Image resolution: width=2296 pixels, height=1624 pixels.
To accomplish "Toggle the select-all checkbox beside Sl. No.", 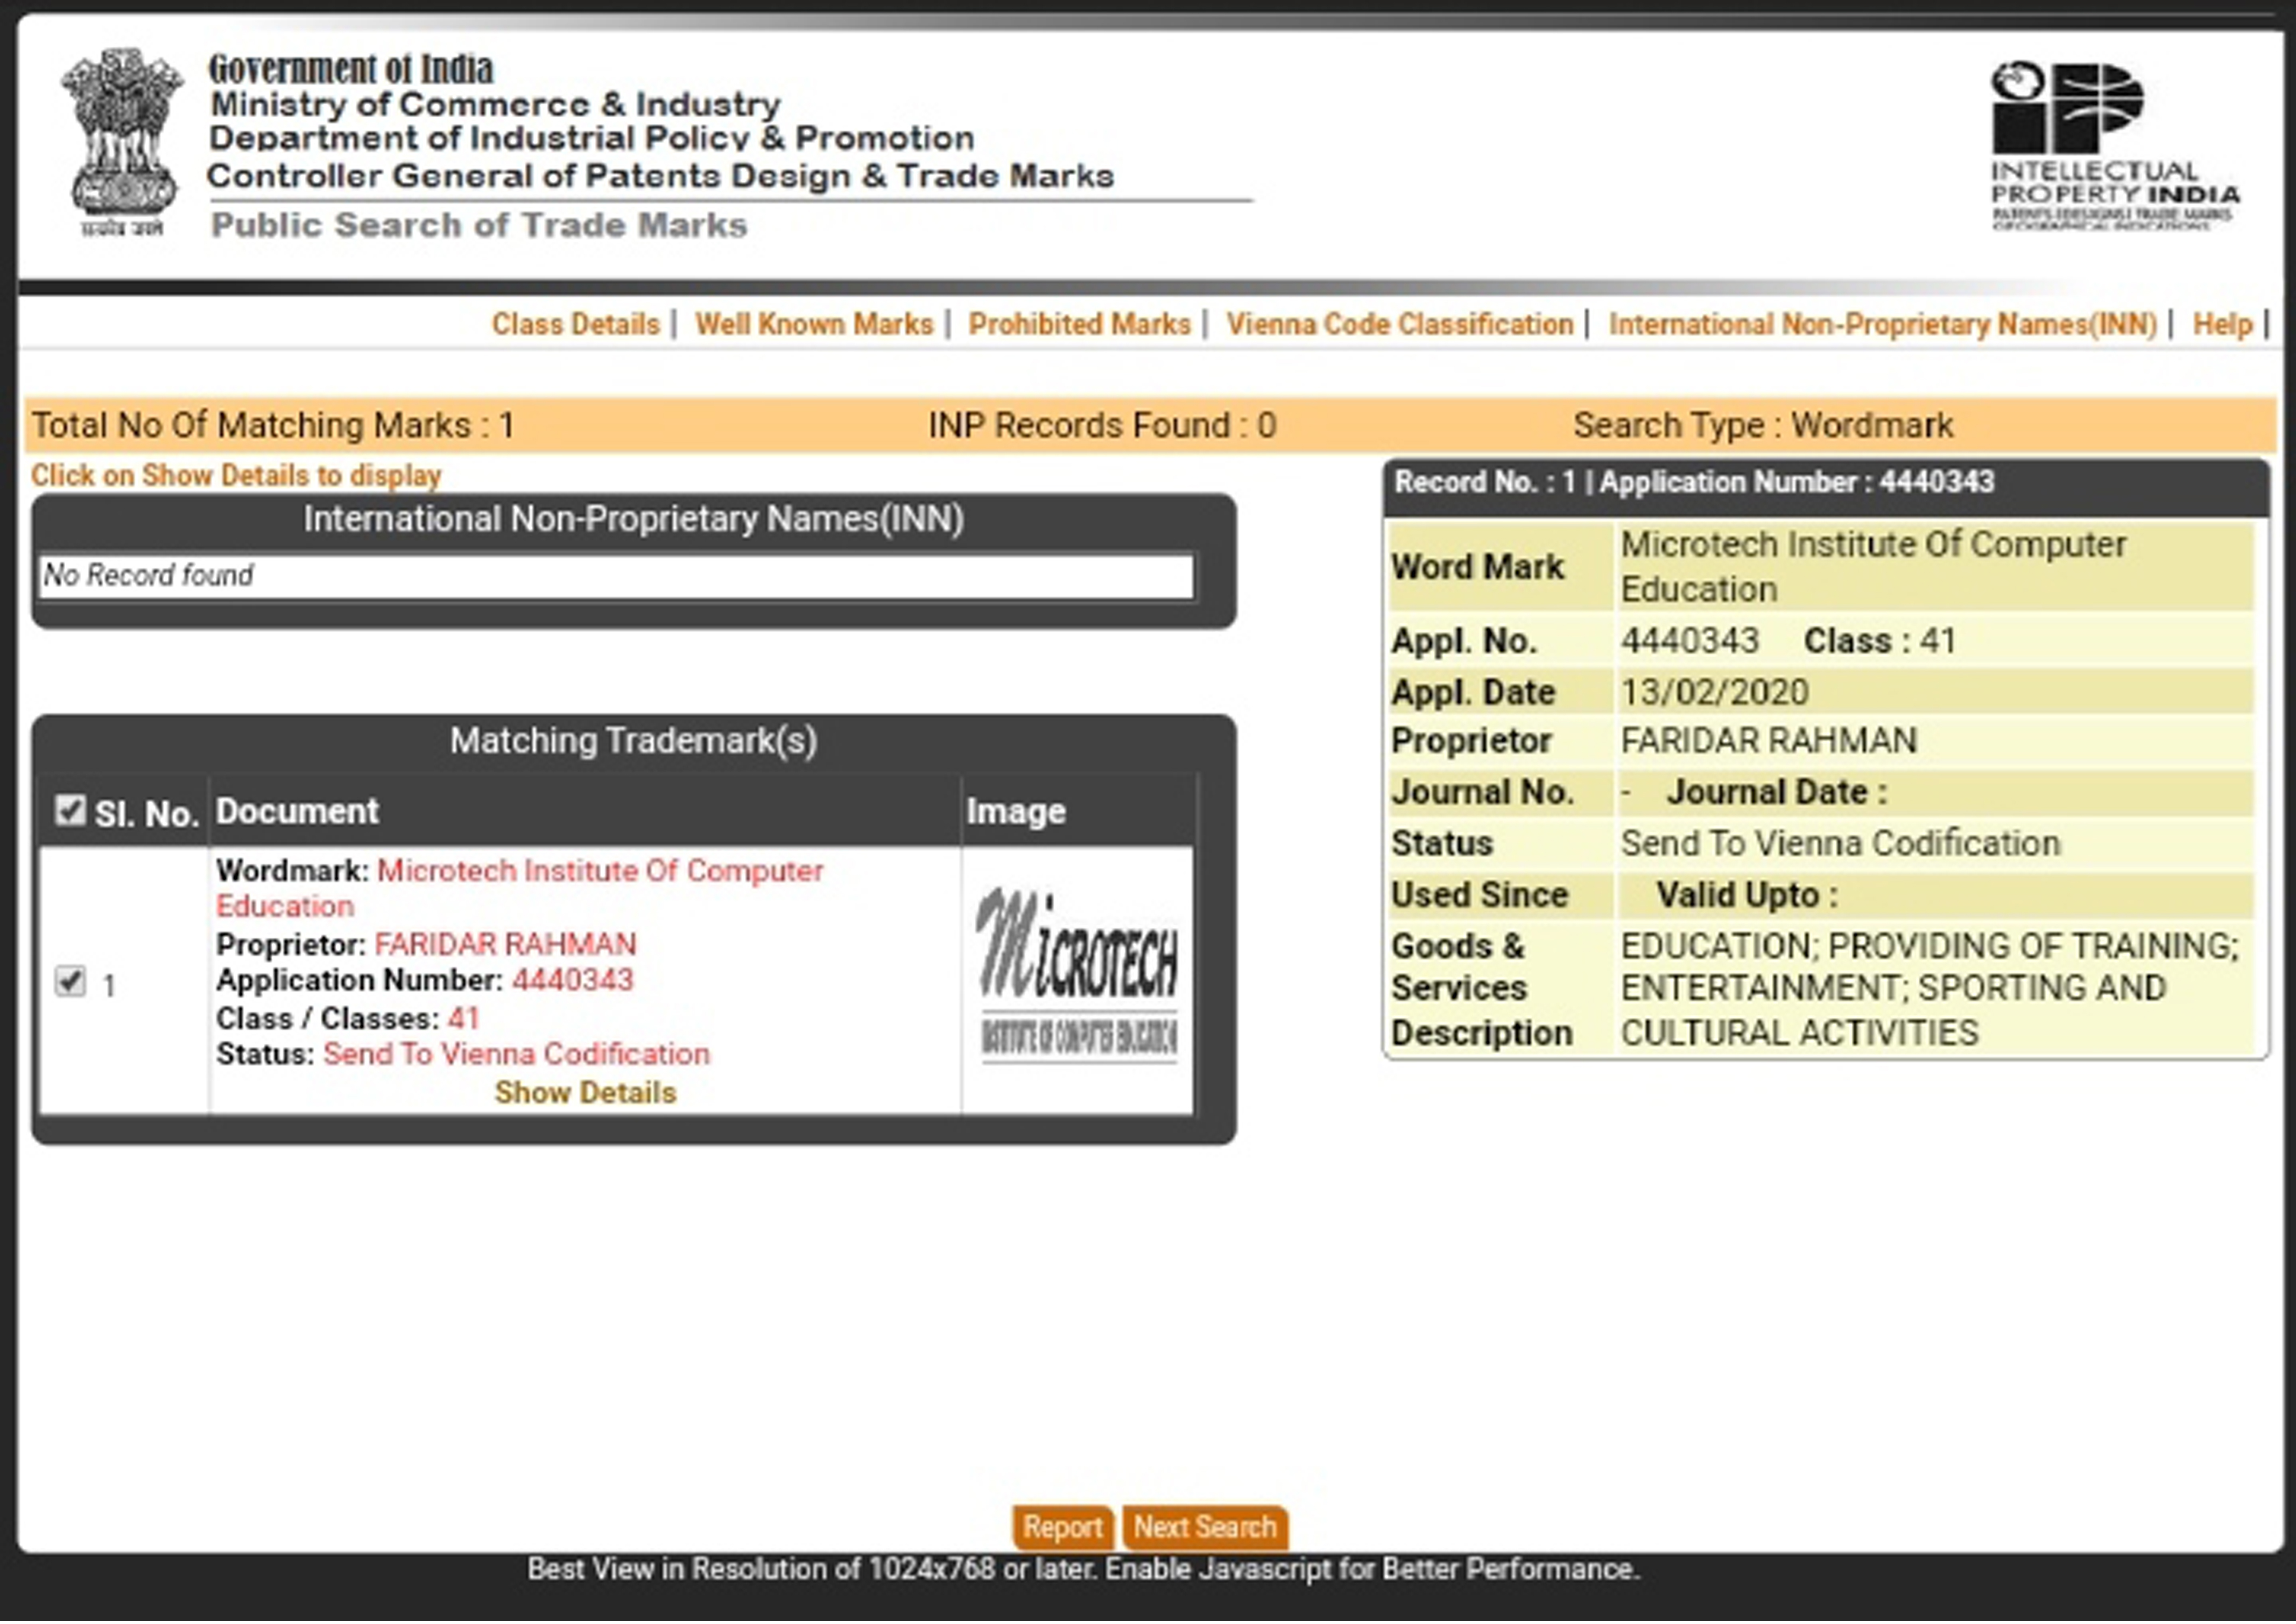I will 70,810.
